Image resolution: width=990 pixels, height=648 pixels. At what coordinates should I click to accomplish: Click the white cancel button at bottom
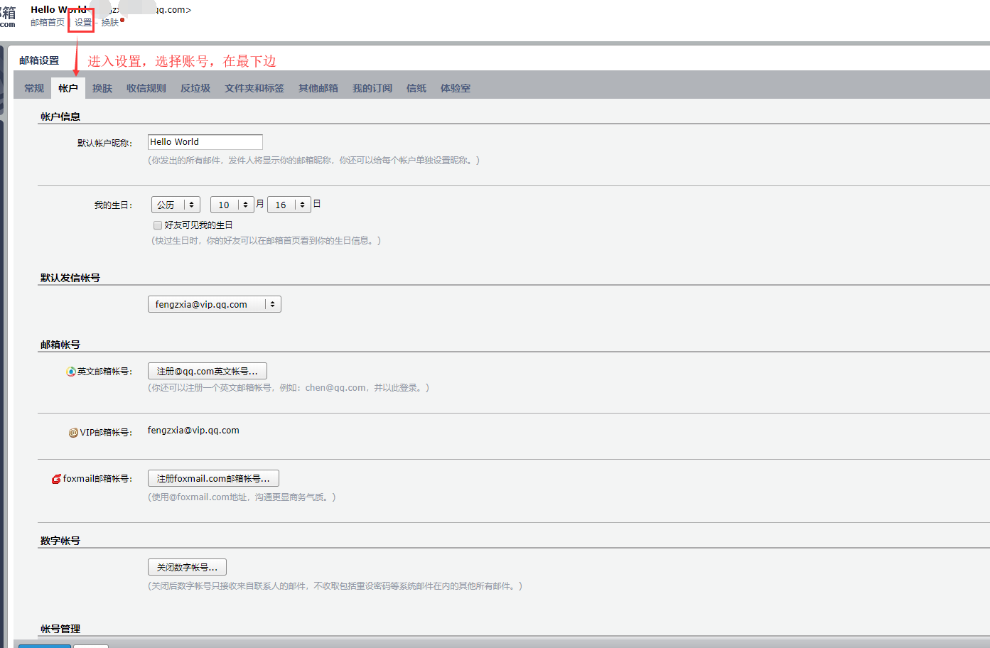(x=91, y=646)
